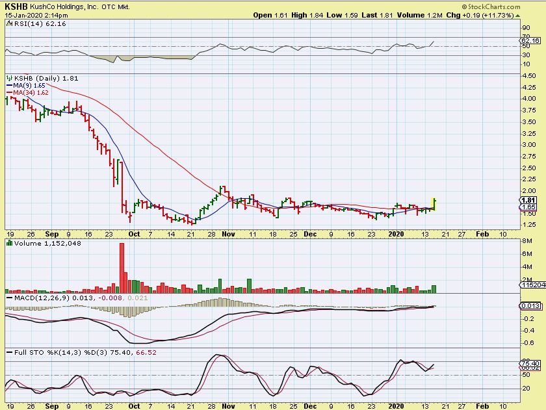Click the OTC Mkt. exchange label
The image size is (546, 410).
tap(116, 7)
